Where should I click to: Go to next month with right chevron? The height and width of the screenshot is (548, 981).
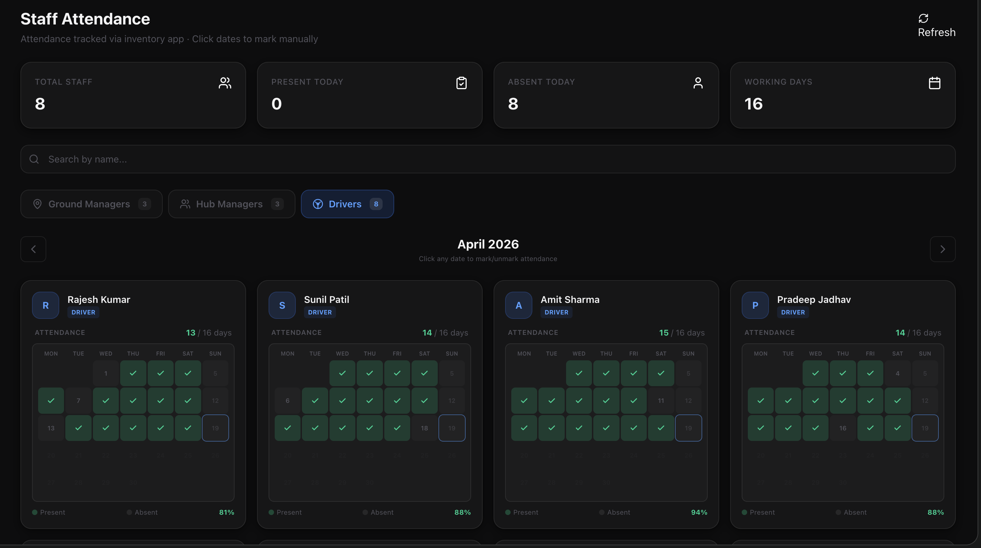click(x=943, y=249)
